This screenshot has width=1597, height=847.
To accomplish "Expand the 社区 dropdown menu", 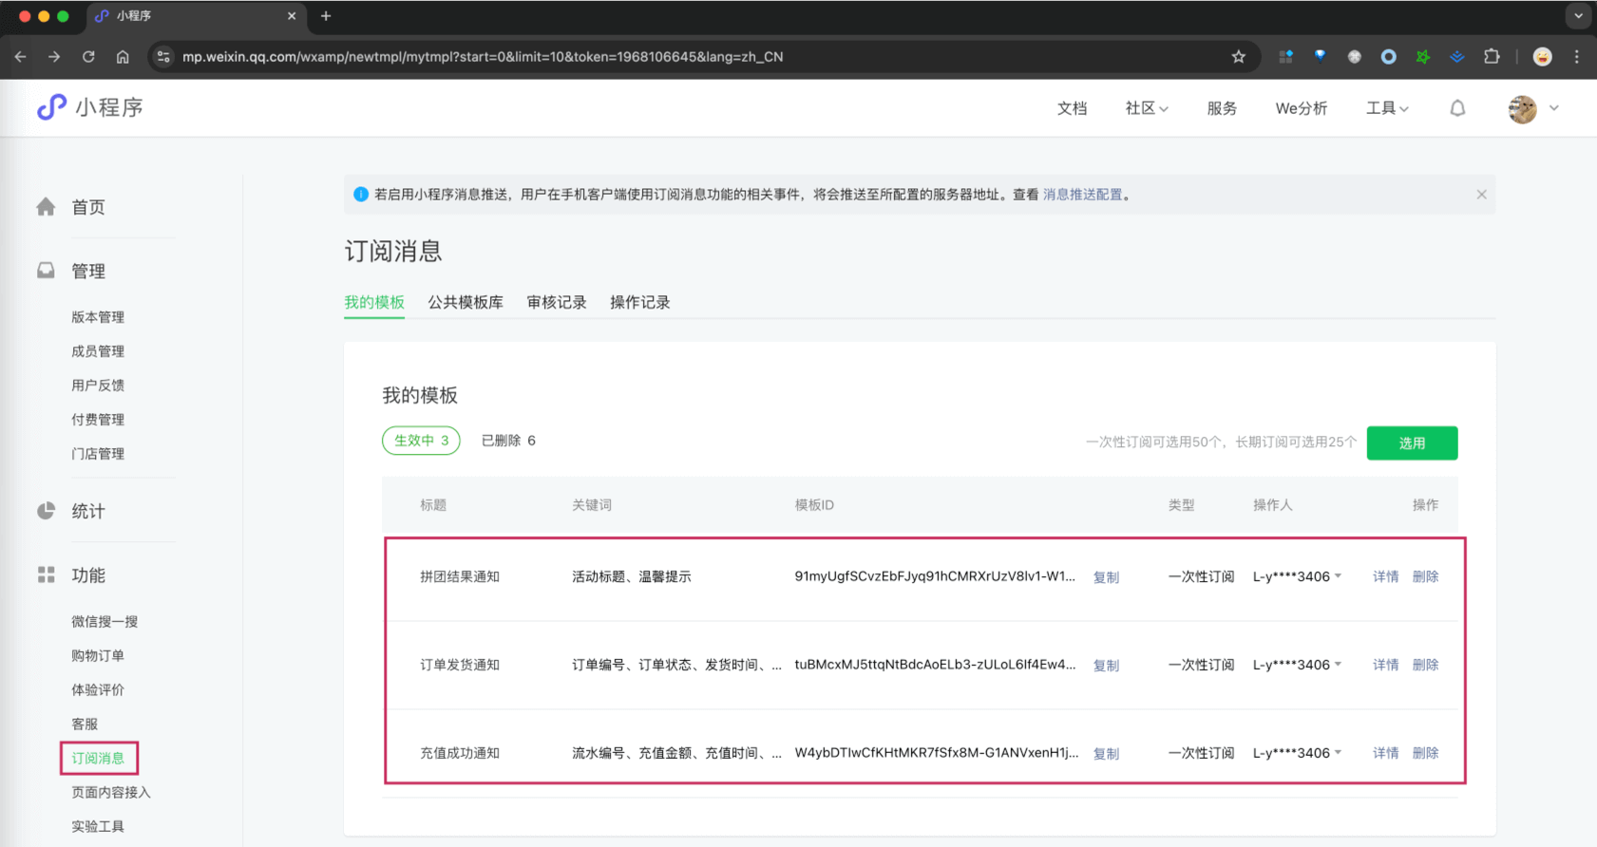I will click(1146, 108).
